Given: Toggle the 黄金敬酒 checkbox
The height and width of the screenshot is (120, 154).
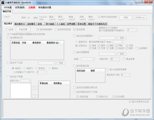Looking at the screenshot, I should point(129,59).
